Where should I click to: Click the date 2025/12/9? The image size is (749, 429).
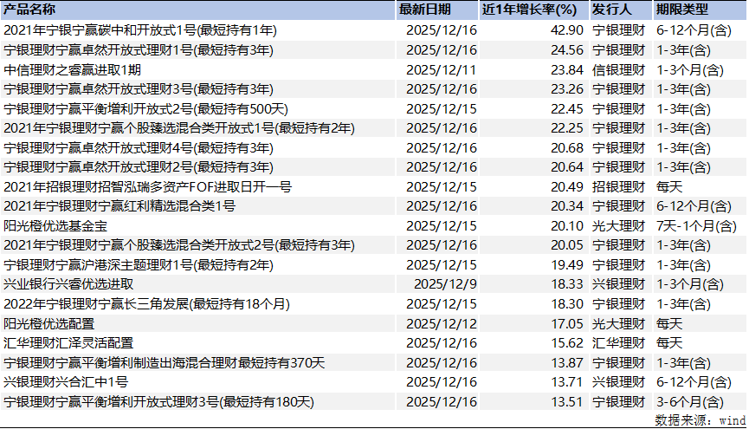pos(445,284)
